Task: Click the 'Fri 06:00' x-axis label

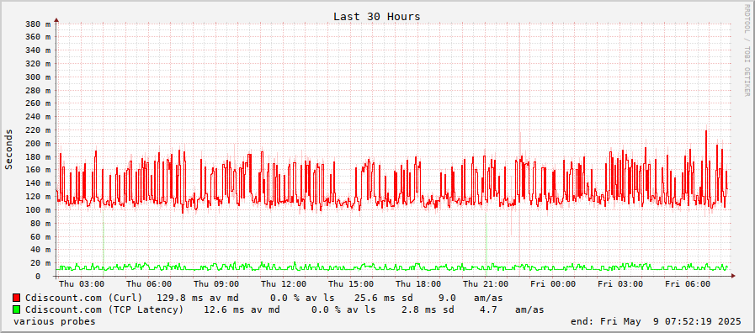Action: tap(688, 284)
